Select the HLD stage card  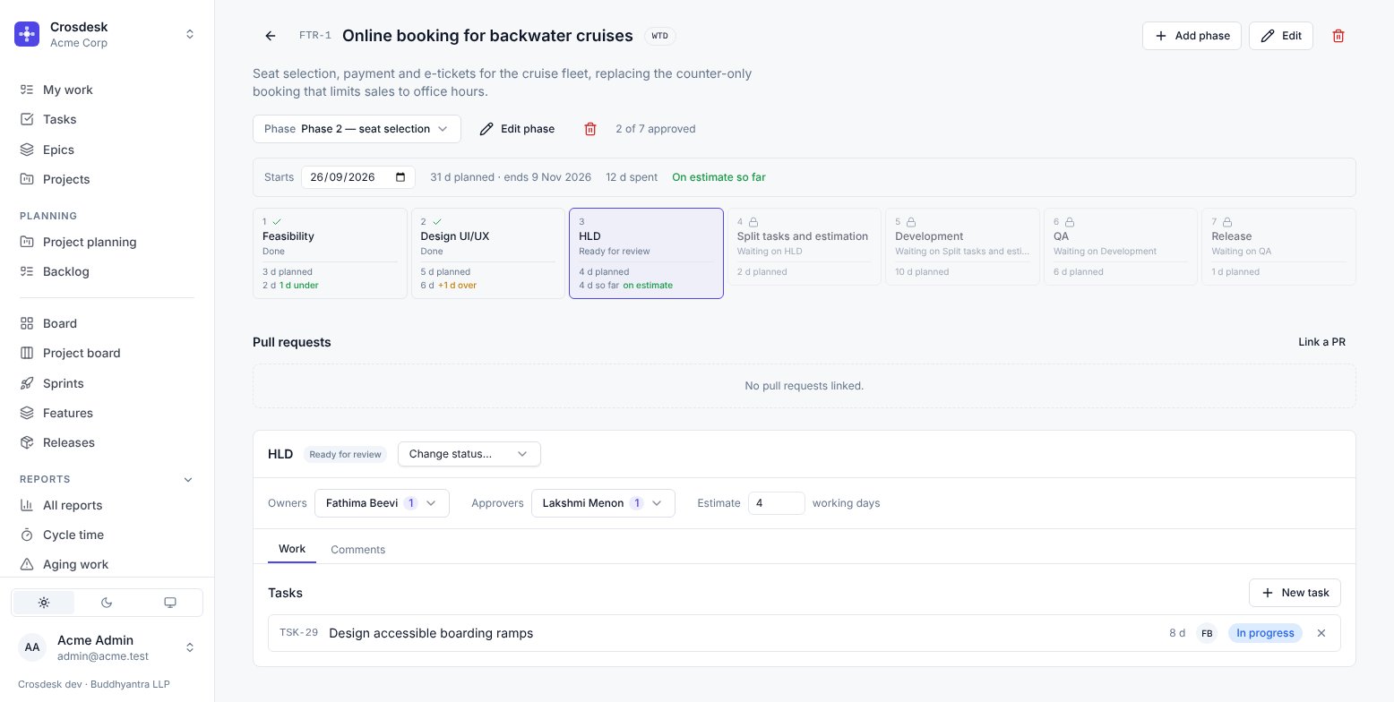(646, 253)
